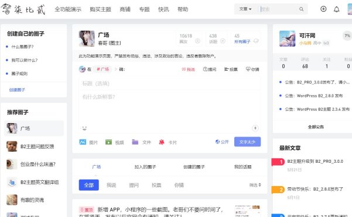Click the 标题 (选填) title field
Image resolution: width=352 pixels, height=217 pixels.
(170, 83)
